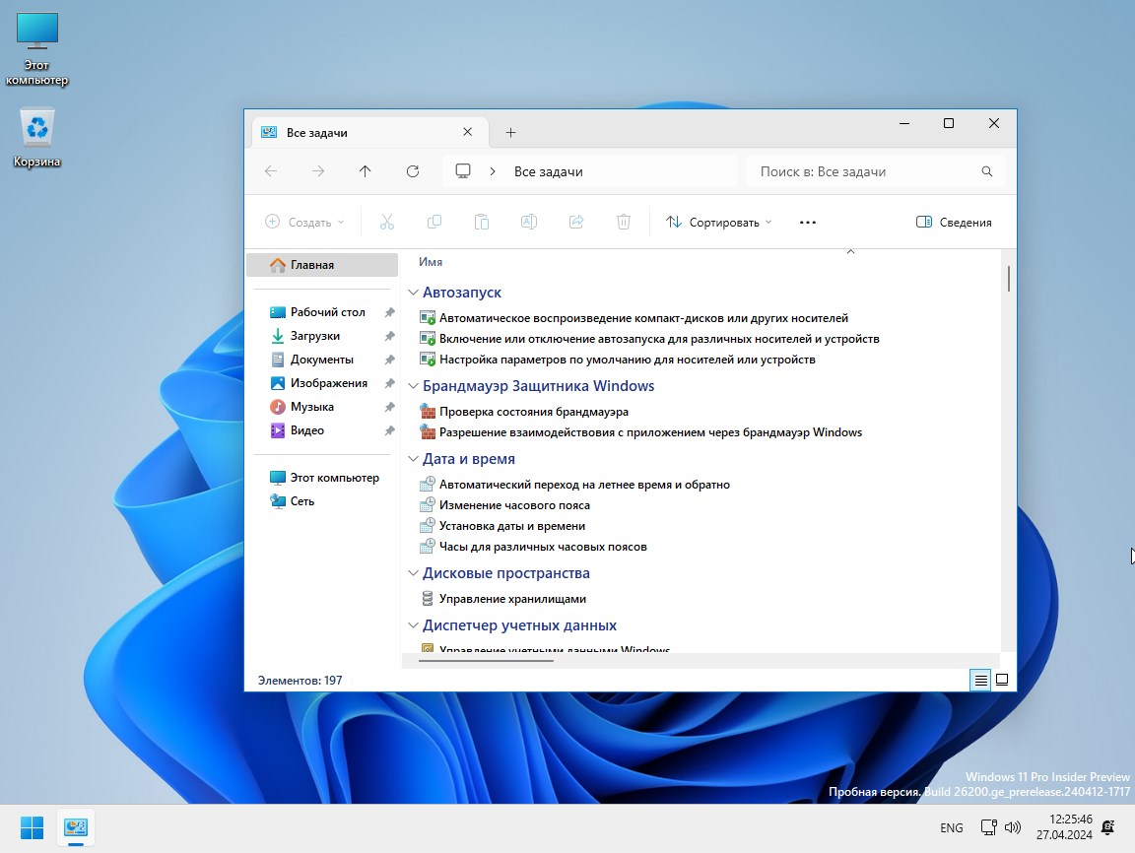The width and height of the screenshot is (1135, 853).
Task: Open the Сортировать dropdown
Action: click(719, 222)
